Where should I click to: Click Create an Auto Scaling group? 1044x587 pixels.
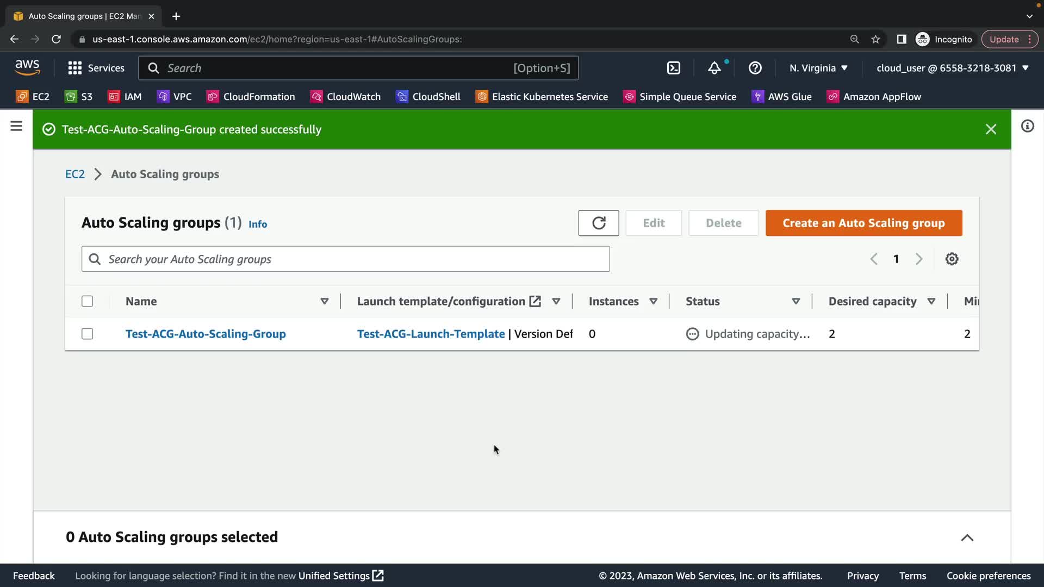[x=863, y=223]
